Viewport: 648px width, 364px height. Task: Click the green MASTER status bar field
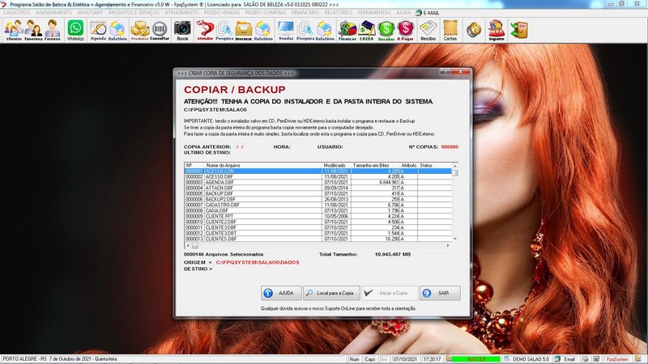tap(477, 359)
